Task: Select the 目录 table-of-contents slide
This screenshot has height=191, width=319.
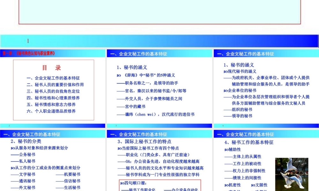Action: (x=53, y=88)
